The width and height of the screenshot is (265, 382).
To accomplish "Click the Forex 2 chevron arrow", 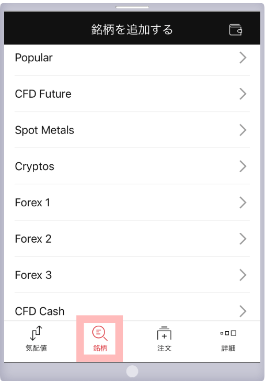I will tap(243, 239).
